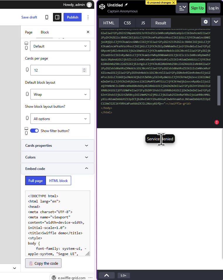Viewport: 223px width, 280px height.
Task: Click the closing </html> code line
Action: pos(107,112)
